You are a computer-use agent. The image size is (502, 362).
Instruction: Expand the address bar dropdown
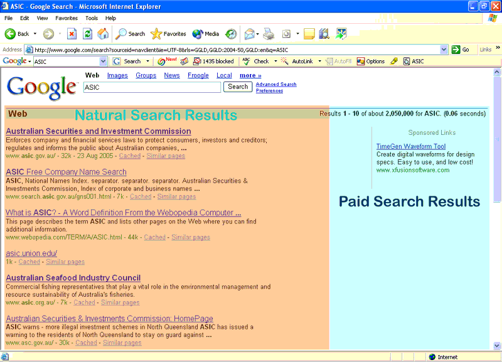pos(444,50)
